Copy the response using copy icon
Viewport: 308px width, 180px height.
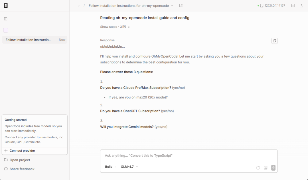tap(274, 41)
